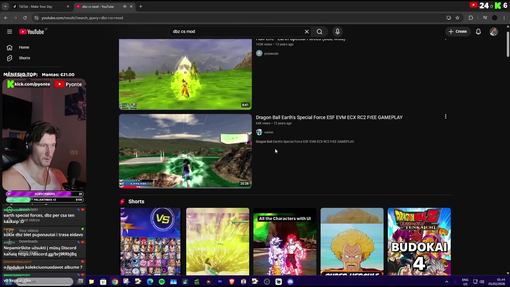The image size is (510, 287).
Task: Open the All the Characters with UI Short
Action: tap(284, 242)
